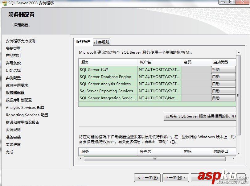Click Analysis Services 配置 step in sidebar
This screenshot has width=250, height=186.
tap(25, 108)
